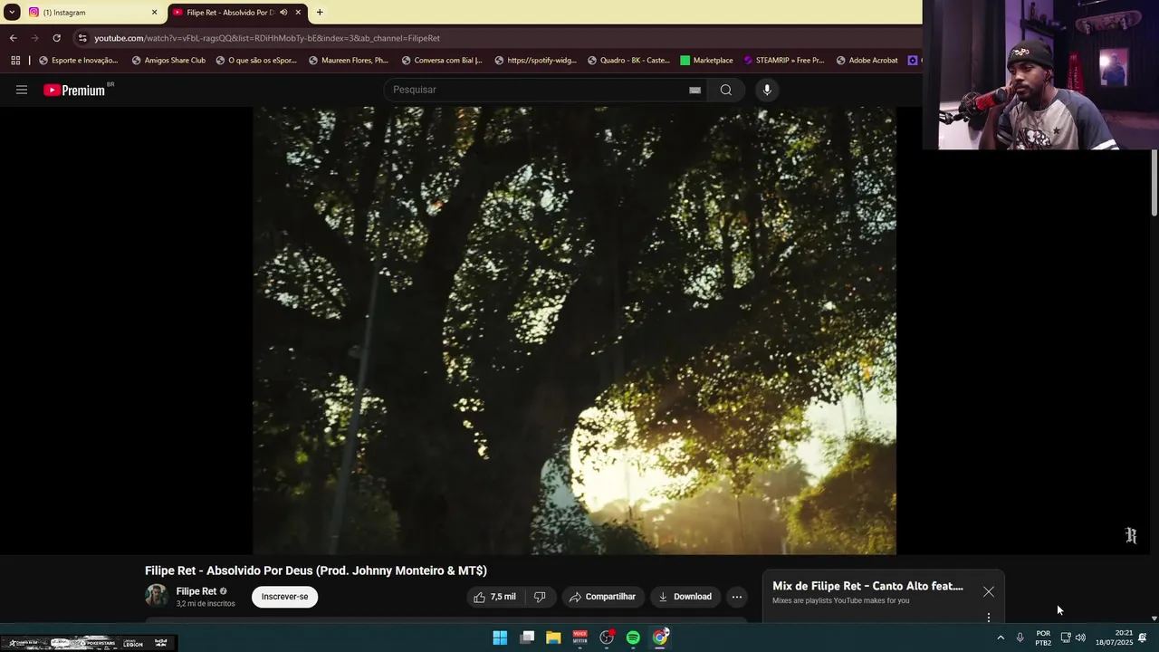Image resolution: width=1159 pixels, height=652 pixels.
Task: Select the Filipe Ret YouTube tab
Action: [230, 13]
